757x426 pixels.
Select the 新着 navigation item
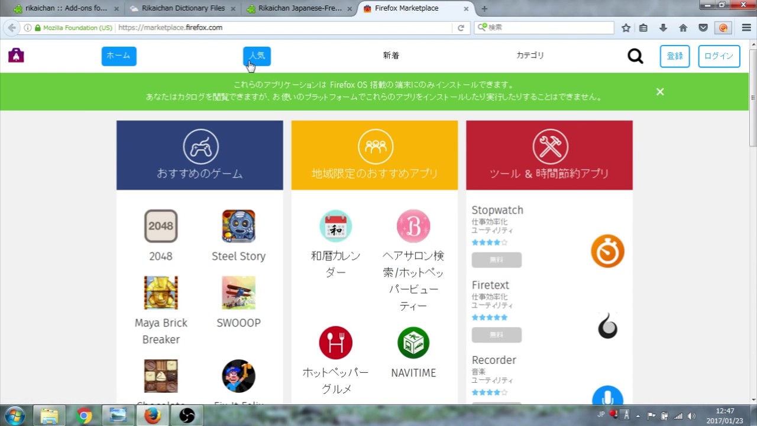pos(391,56)
